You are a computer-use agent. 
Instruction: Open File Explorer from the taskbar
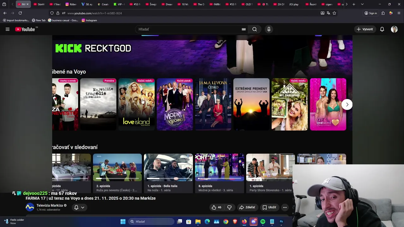(x=198, y=222)
